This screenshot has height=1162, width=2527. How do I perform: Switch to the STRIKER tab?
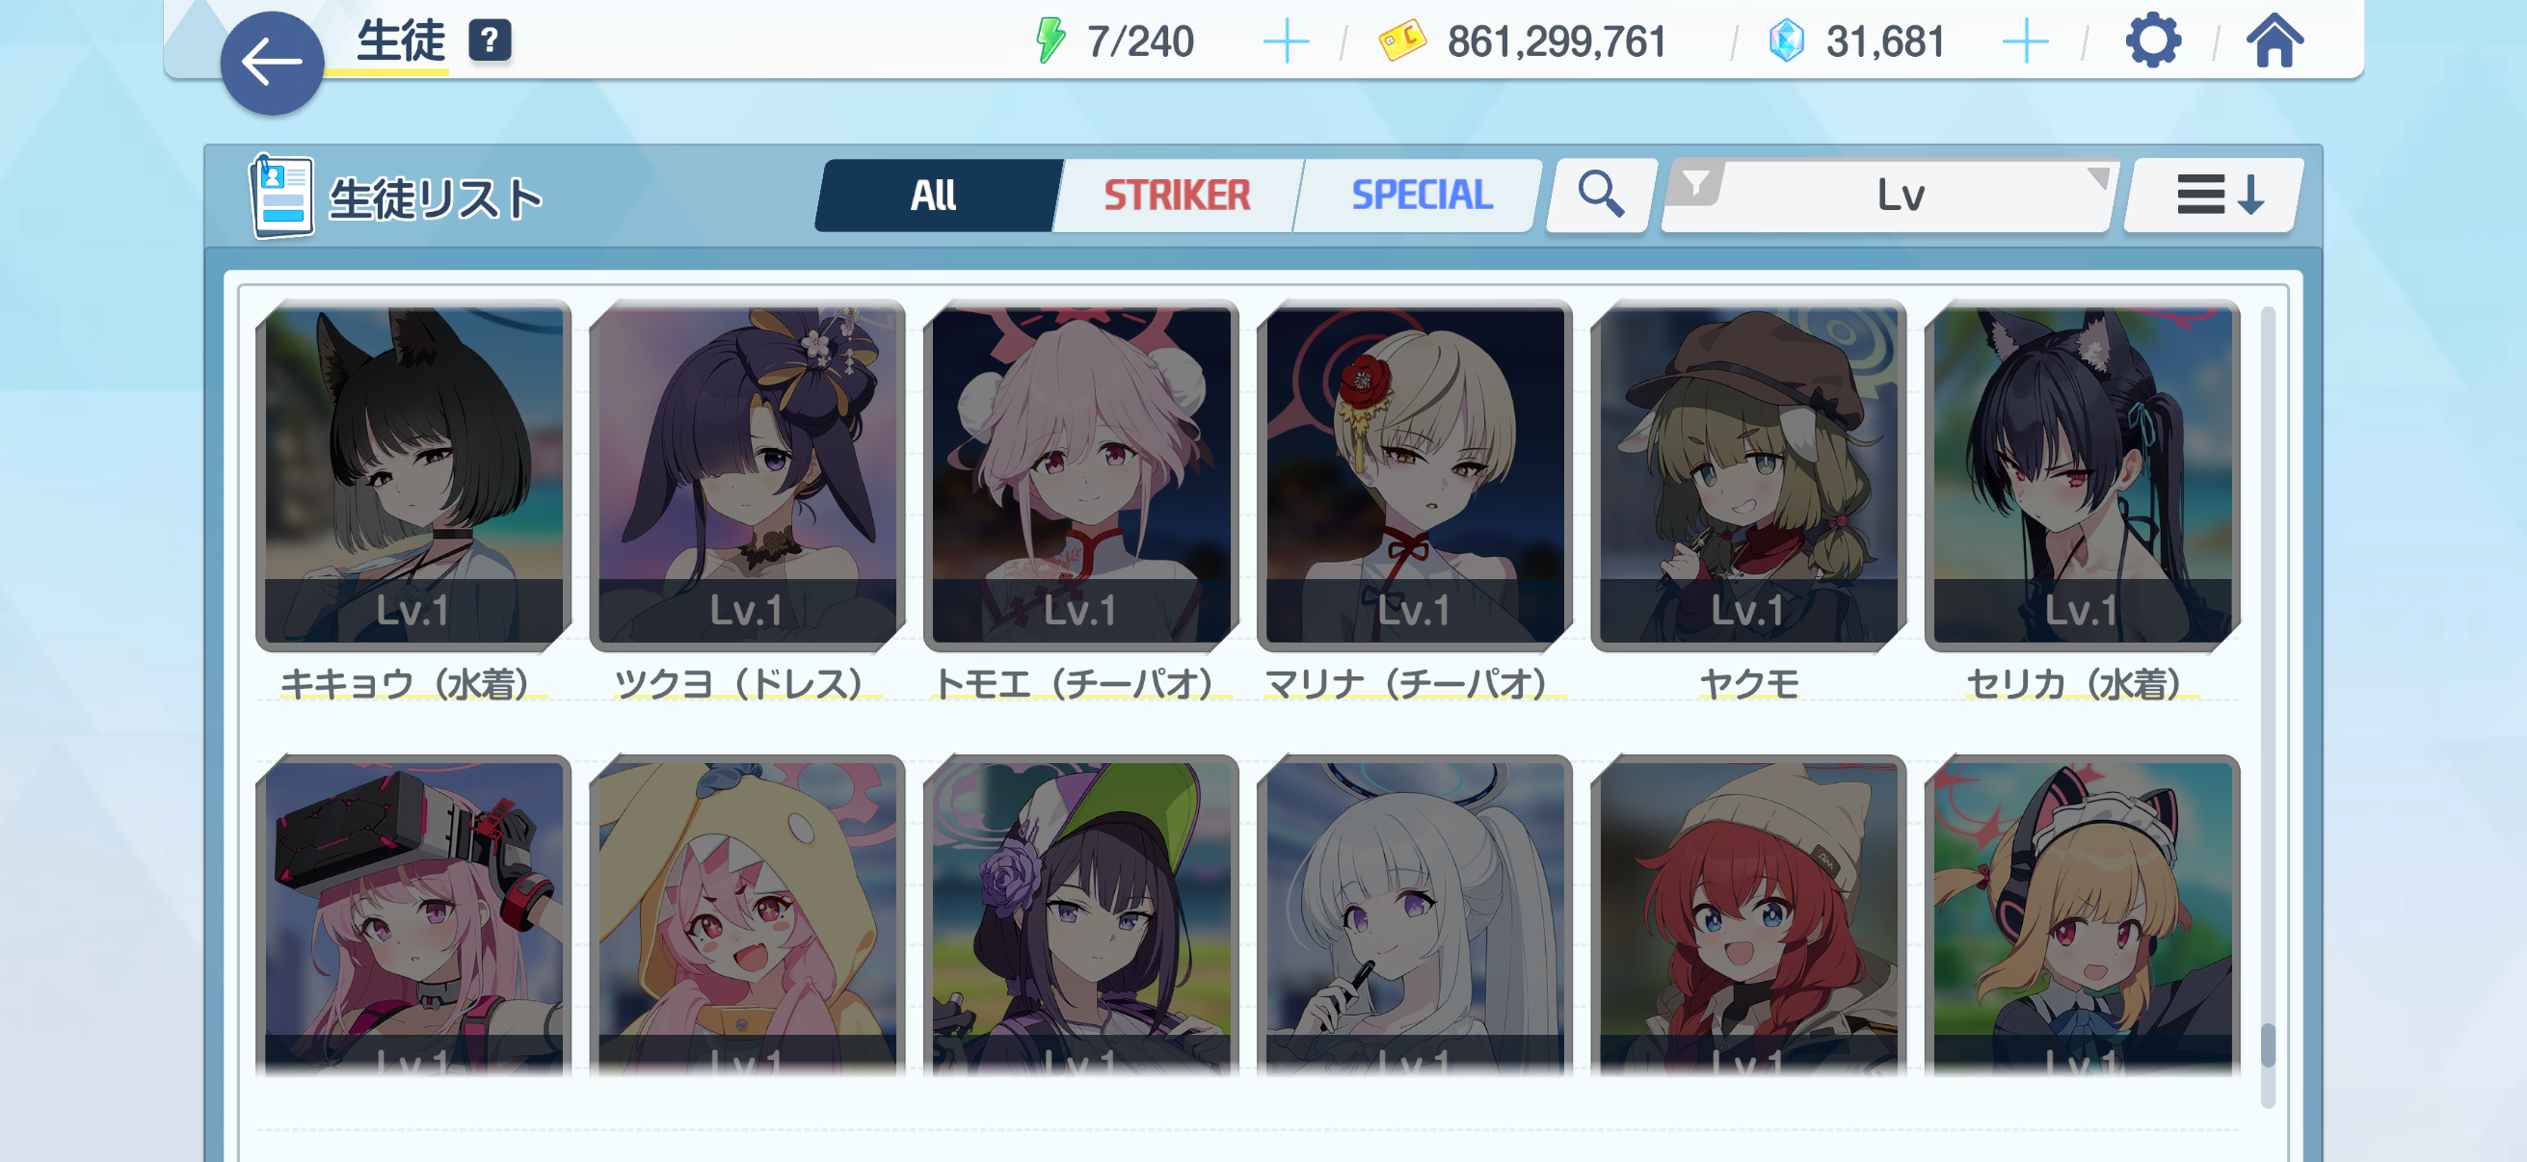(1177, 196)
